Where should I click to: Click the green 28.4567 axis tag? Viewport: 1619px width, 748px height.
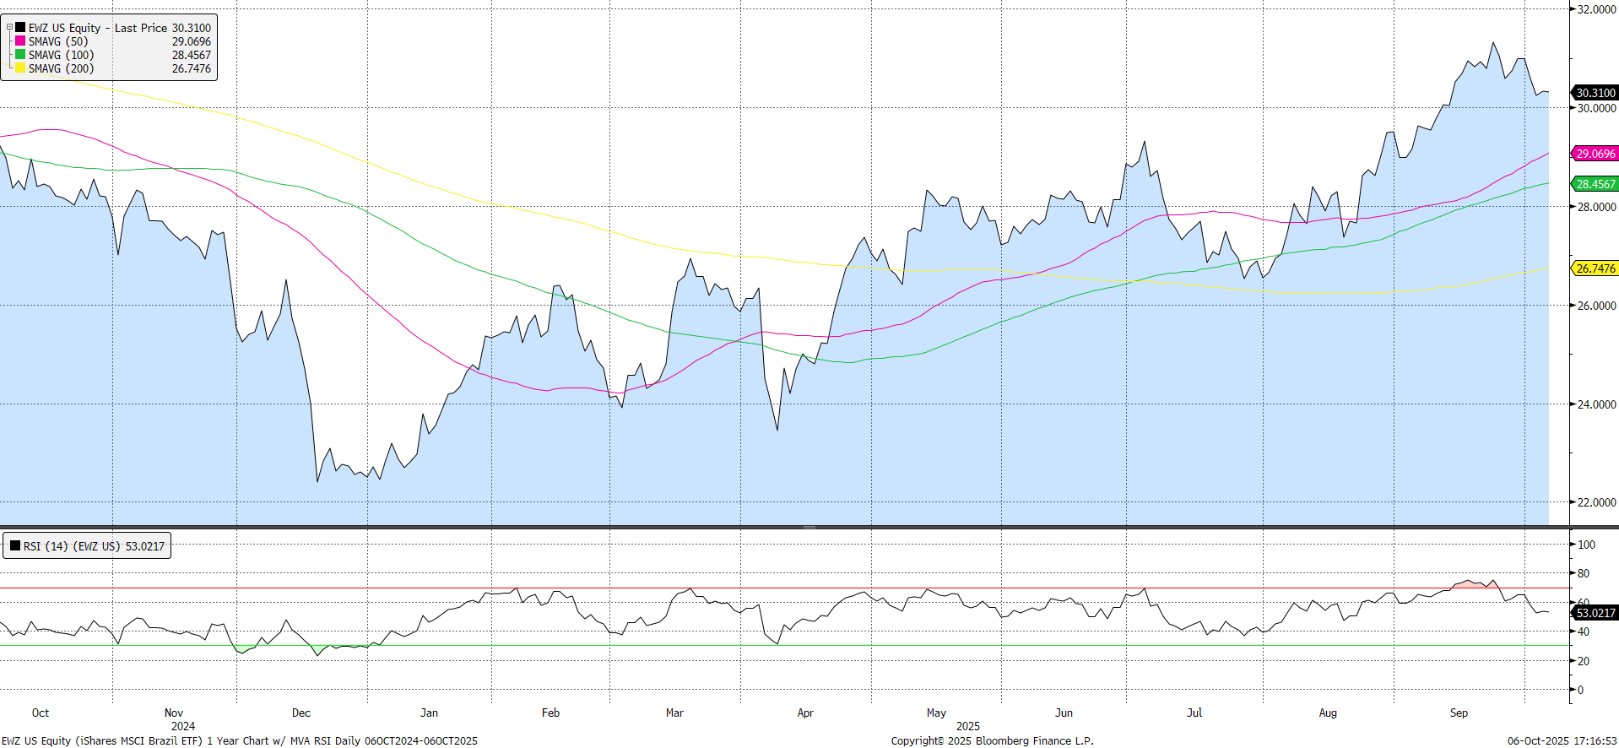click(1595, 184)
